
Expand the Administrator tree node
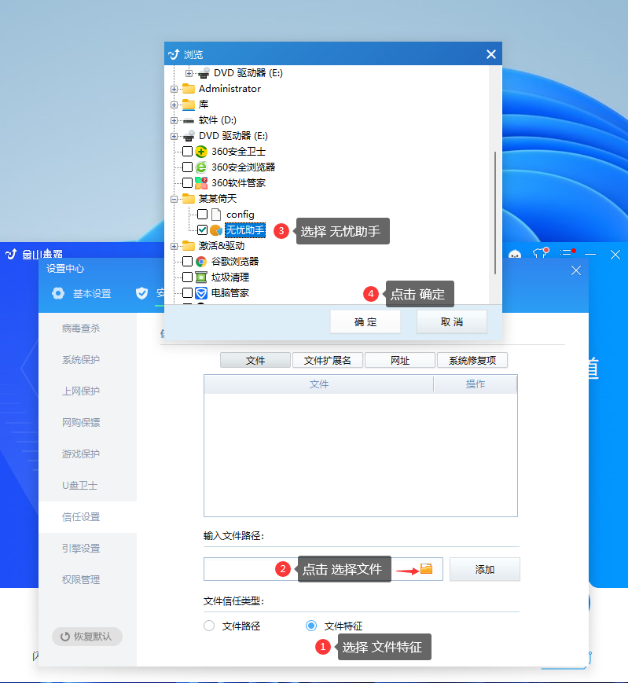174,89
